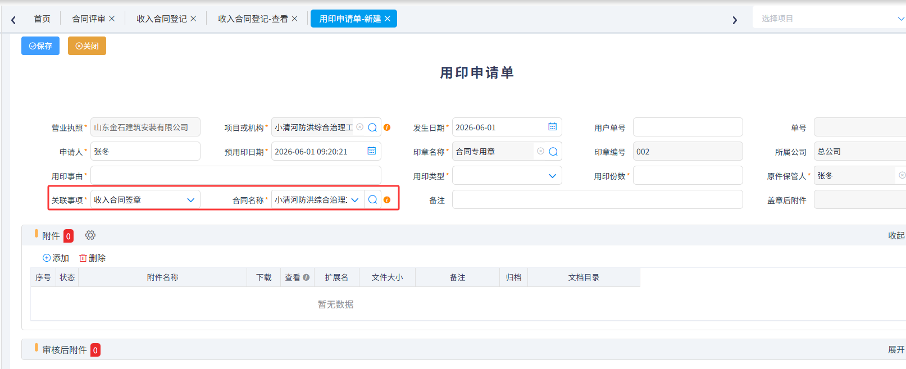Open the 用印类型 dropdown

pos(507,176)
